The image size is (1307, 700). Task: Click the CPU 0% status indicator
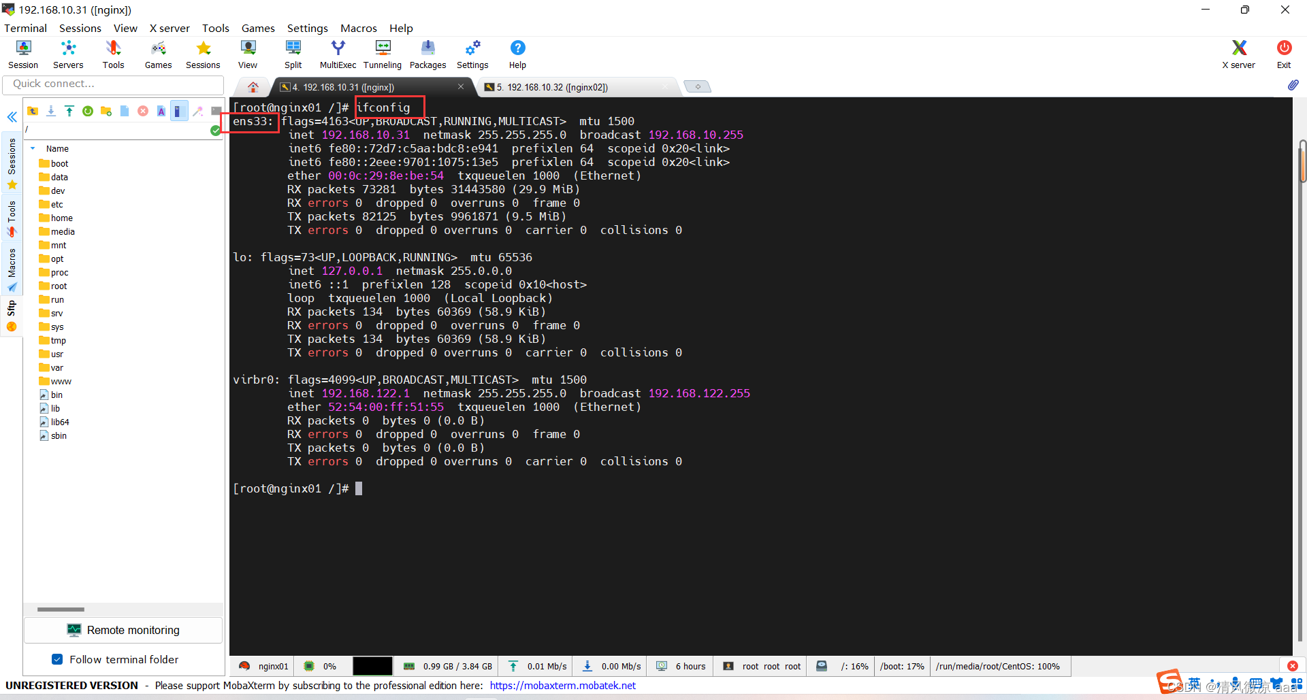320,666
